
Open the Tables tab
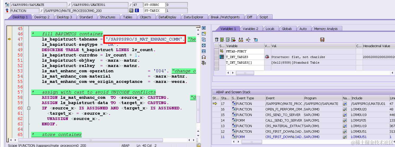[x=128, y=17]
